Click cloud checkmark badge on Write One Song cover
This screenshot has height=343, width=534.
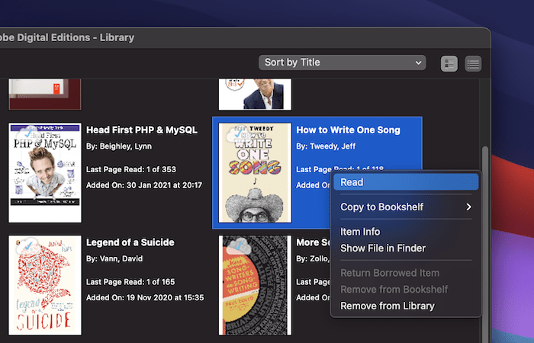coord(237,134)
